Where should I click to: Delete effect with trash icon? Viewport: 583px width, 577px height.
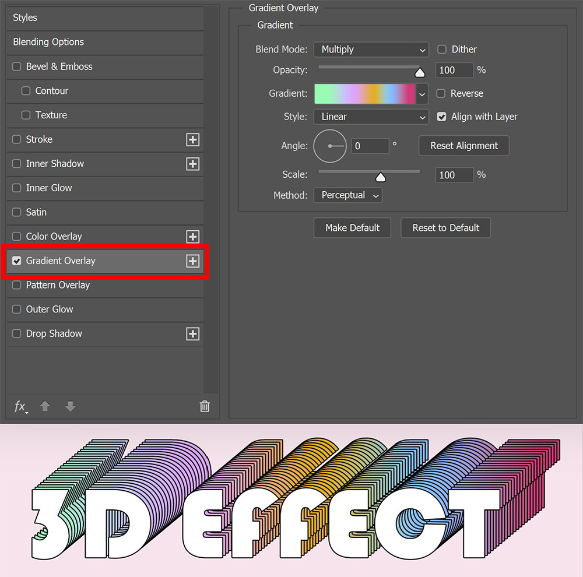pos(205,406)
